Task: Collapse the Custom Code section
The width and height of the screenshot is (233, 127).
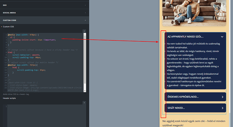Action: click(x=45, y=20)
